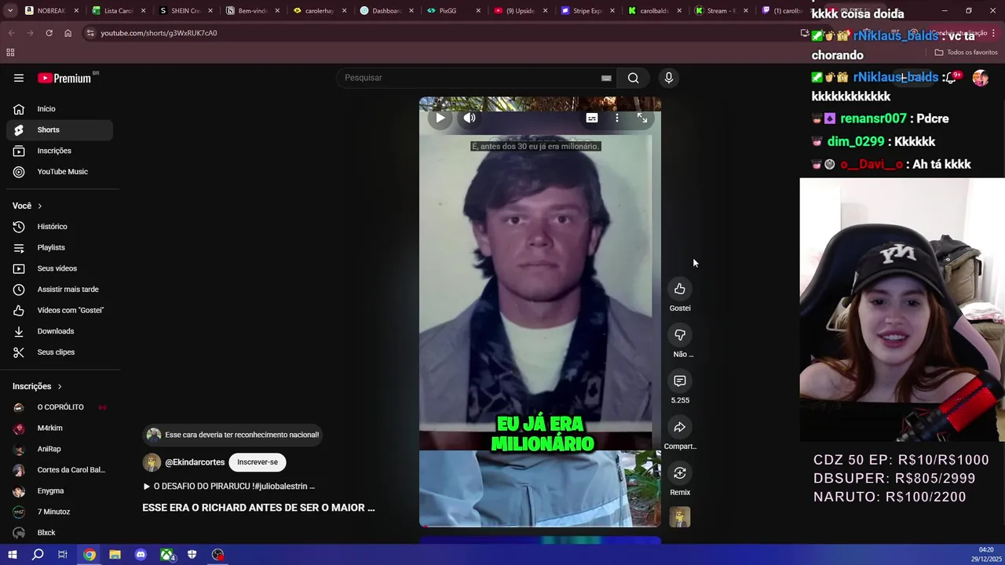Viewport: 1005px width, 565px height.
Task: Switch to the PixGG tab
Action: (452, 11)
